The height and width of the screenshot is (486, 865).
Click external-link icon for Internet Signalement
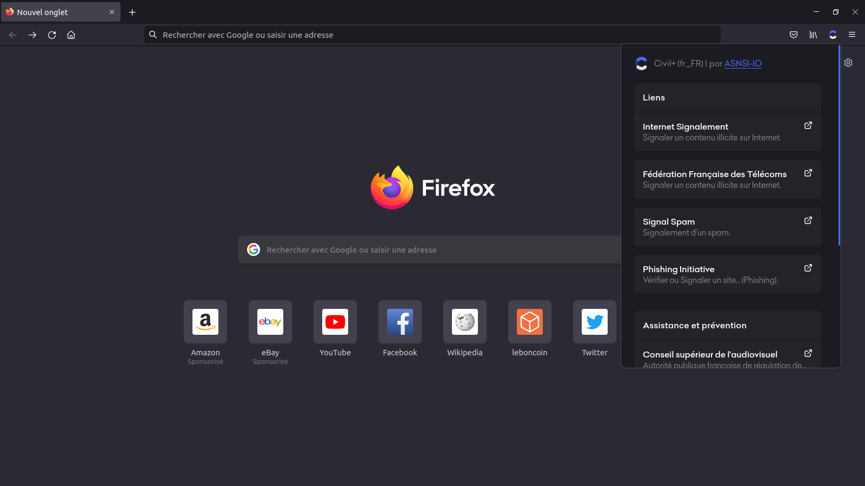click(808, 125)
